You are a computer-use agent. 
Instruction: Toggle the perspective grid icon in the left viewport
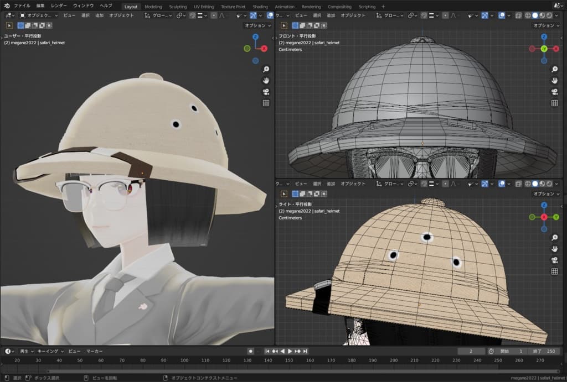point(266,103)
